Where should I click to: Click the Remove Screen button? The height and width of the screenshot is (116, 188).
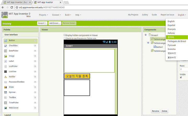pos(69,23)
